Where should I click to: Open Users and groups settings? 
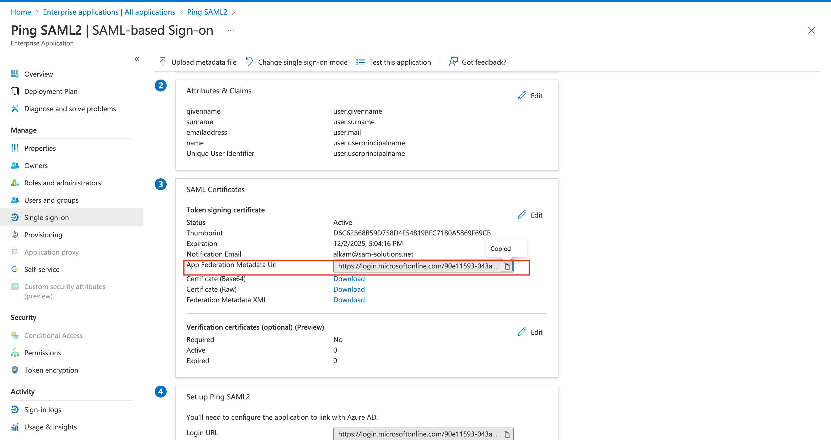pos(51,200)
